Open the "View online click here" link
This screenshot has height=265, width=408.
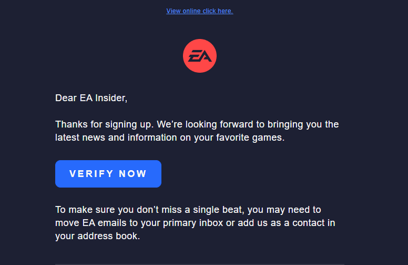[199, 11]
